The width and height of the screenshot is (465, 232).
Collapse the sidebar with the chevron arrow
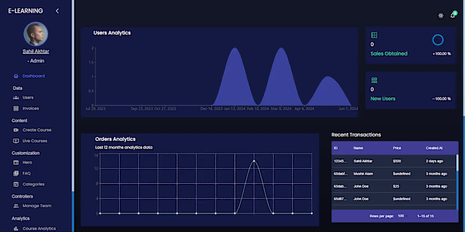(57, 11)
